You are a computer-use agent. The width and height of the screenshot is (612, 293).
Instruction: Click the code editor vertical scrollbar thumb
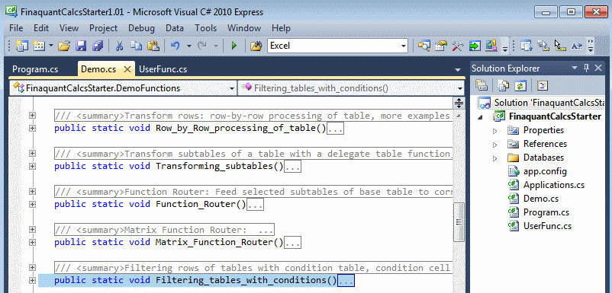(x=459, y=221)
